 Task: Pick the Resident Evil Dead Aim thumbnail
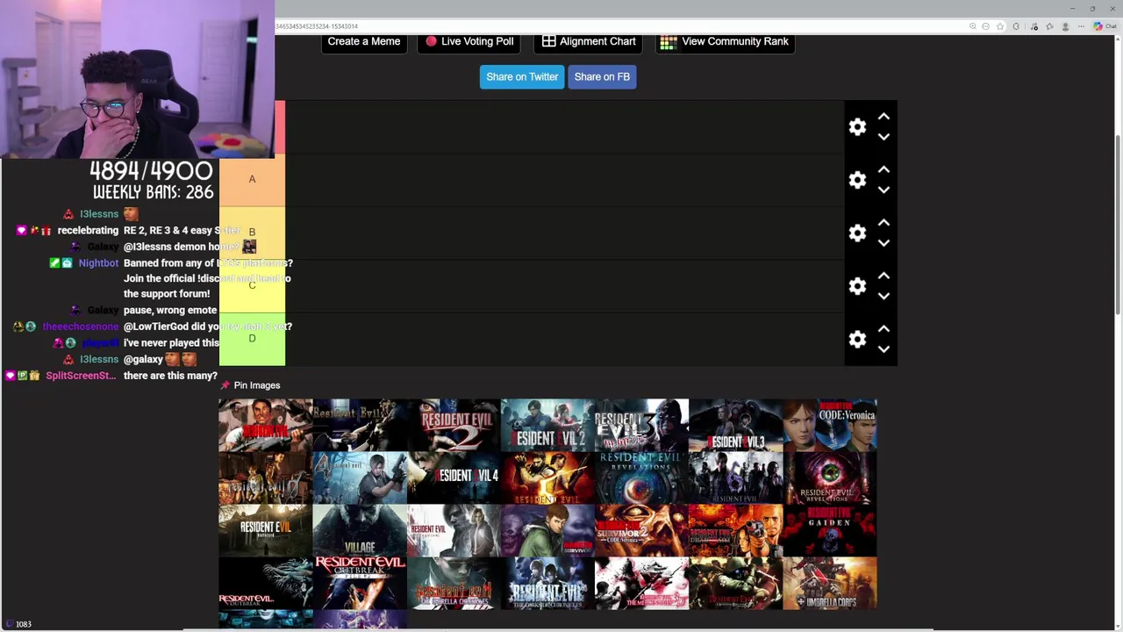pos(735,531)
